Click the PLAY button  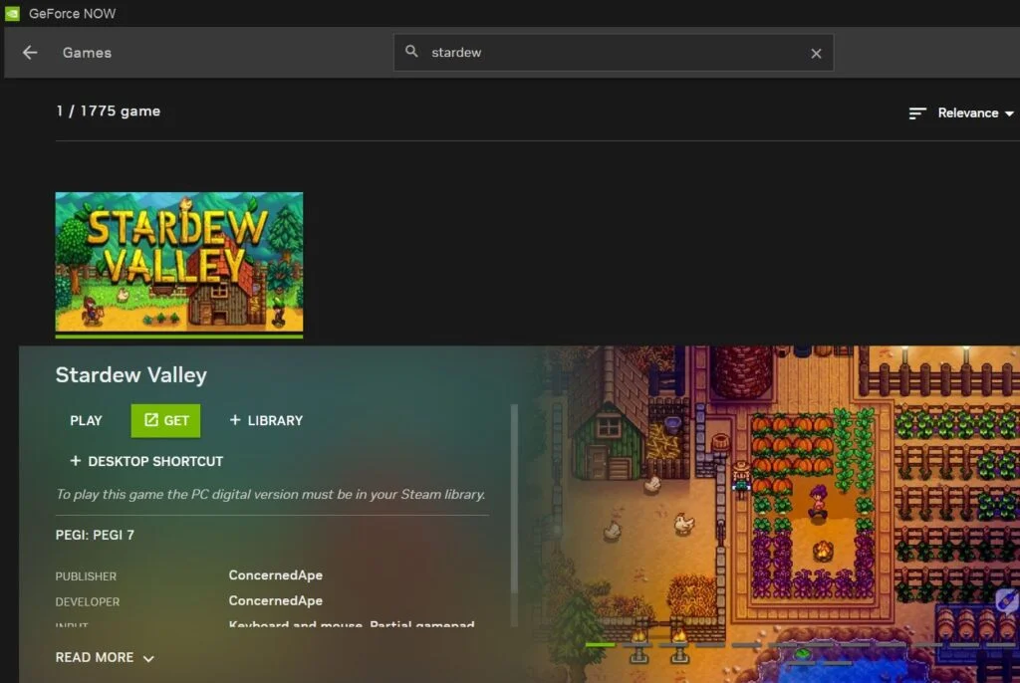point(86,421)
